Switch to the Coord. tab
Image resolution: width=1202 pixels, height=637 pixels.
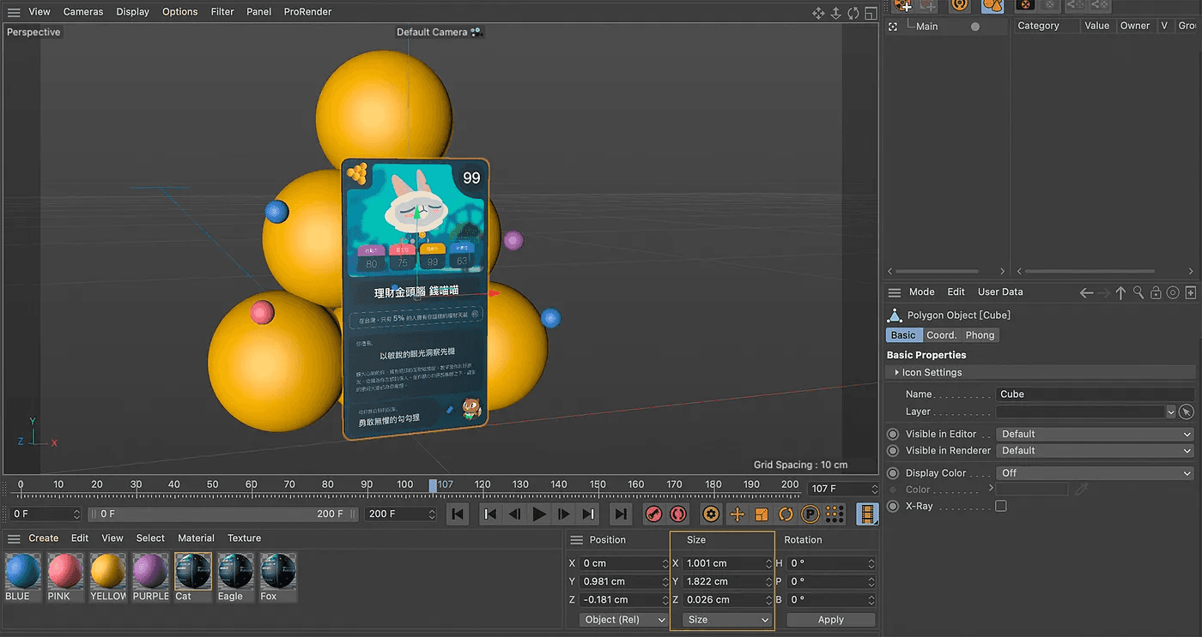941,335
